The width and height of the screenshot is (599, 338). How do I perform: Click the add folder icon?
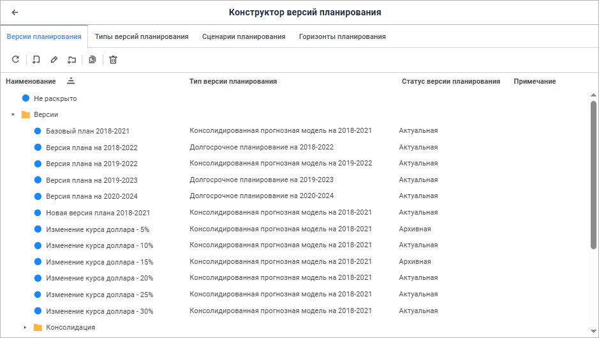click(71, 59)
